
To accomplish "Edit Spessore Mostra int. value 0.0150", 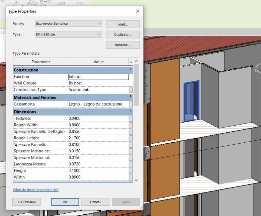I will [98, 157].
